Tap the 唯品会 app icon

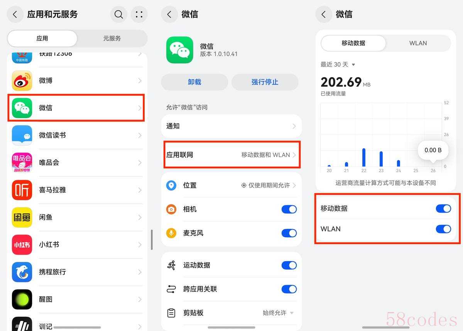tap(22, 162)
